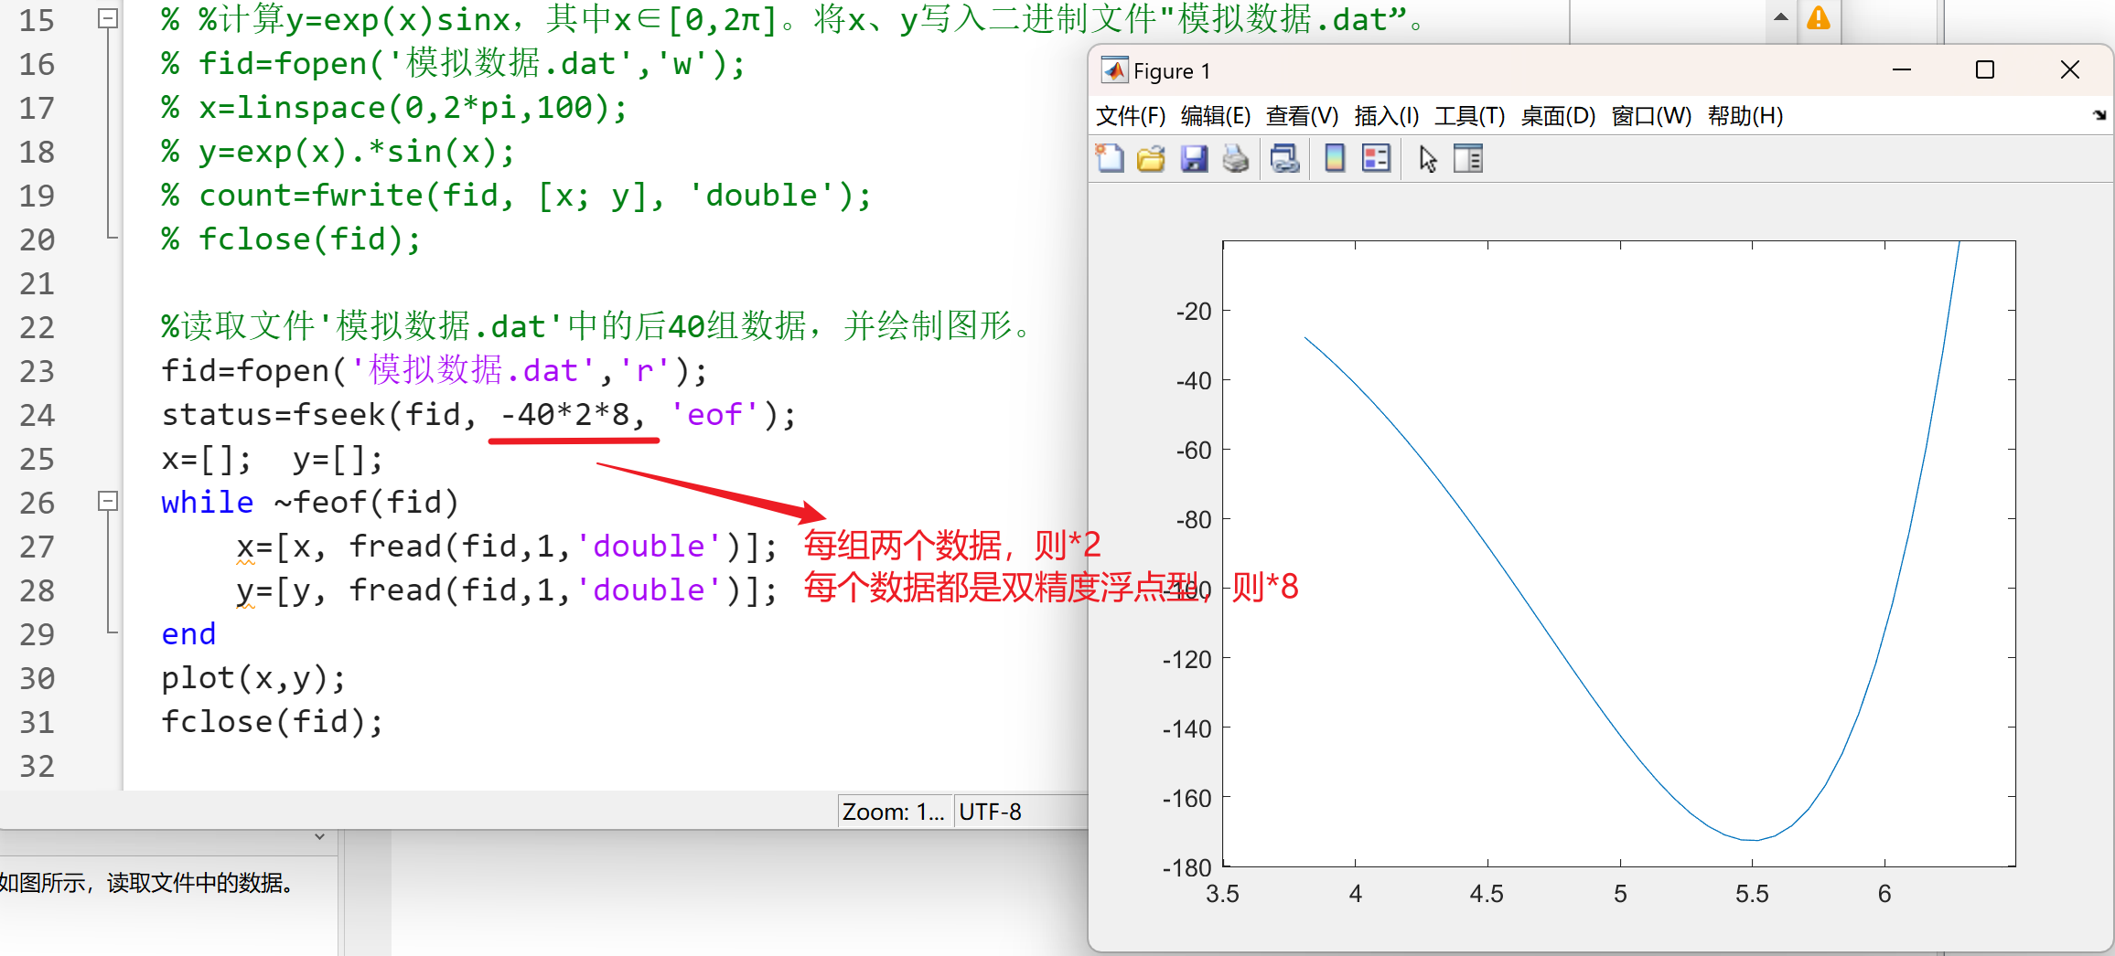Click line number 23 in the gutter
This screenshot has height=956, width=2115.
click(x=37, y=371)
